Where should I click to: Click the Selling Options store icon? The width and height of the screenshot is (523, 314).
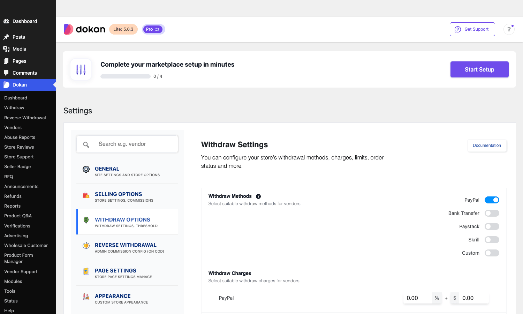(86, 195)
